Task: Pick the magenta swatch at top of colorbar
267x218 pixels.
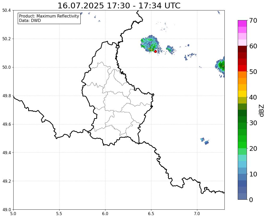Action: pos(242,24)
